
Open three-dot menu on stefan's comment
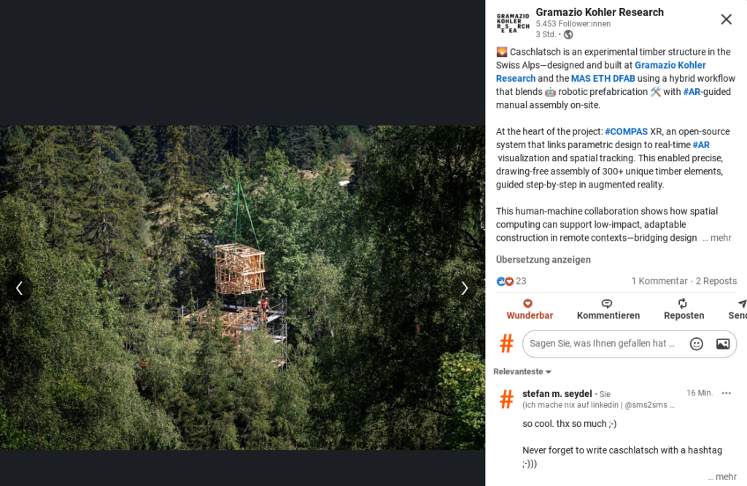tap(726, 393)
